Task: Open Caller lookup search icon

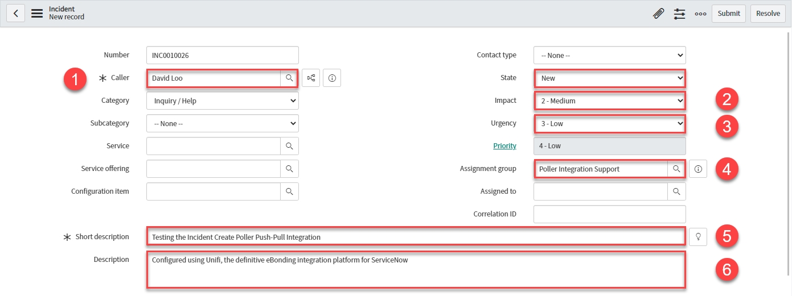Action: click(289, 78)
